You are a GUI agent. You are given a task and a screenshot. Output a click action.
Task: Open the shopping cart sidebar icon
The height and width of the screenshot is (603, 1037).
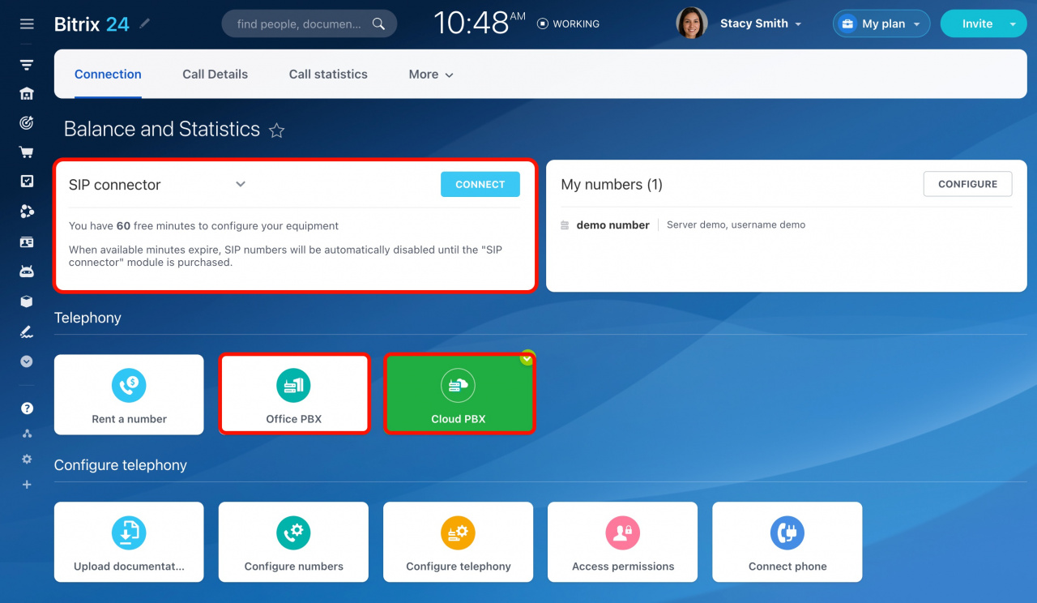coord(26,152)
